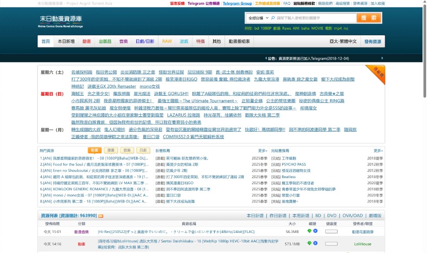Select the RAW navigation tab
Screen dimensions: 427x253
coord(167,41)
